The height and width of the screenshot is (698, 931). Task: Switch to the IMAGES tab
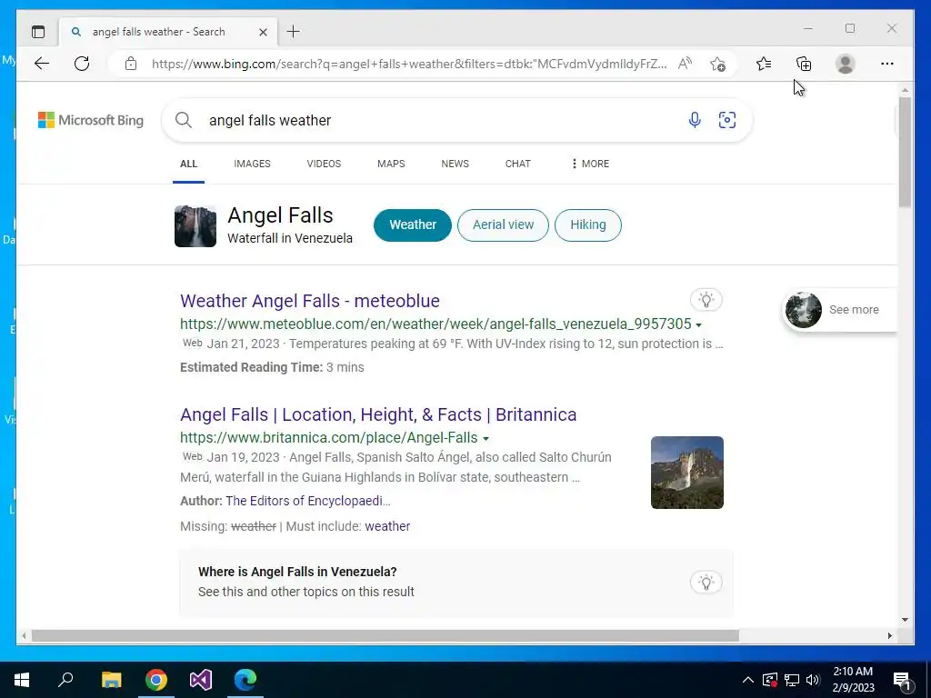point(252,164)
